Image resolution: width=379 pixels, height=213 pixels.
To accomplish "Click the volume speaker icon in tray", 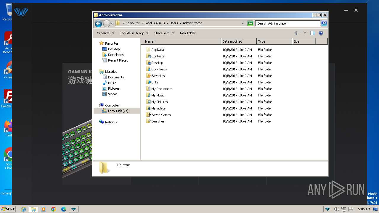I will [337, 209].
